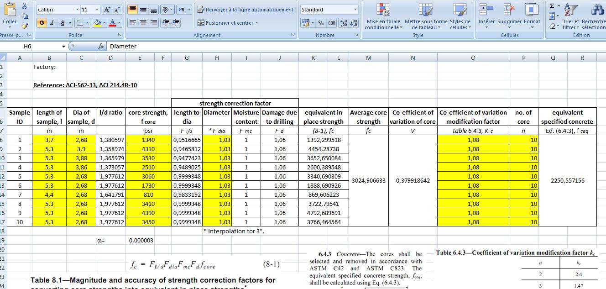Image resolution: width=606 pixels, height=289 pixels.
Task: Open Mise en forme conditionnelle menu
Action: pos(383,16)
